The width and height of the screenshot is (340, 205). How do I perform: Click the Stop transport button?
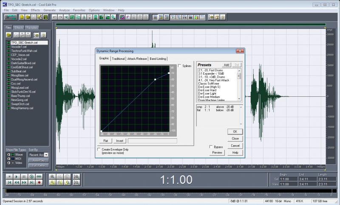click(9, 177)
